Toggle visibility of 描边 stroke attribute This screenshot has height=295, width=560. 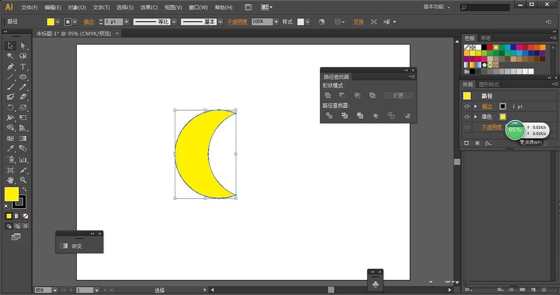466,106
